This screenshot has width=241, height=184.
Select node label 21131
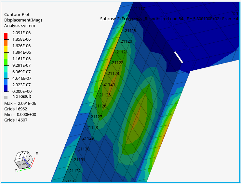pyautogui.click(x=79, y=160)
